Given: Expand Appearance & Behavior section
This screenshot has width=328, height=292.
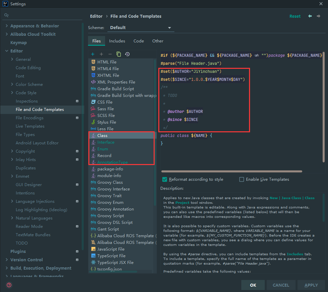Looking at the screenshot, I should coord(7,26).
